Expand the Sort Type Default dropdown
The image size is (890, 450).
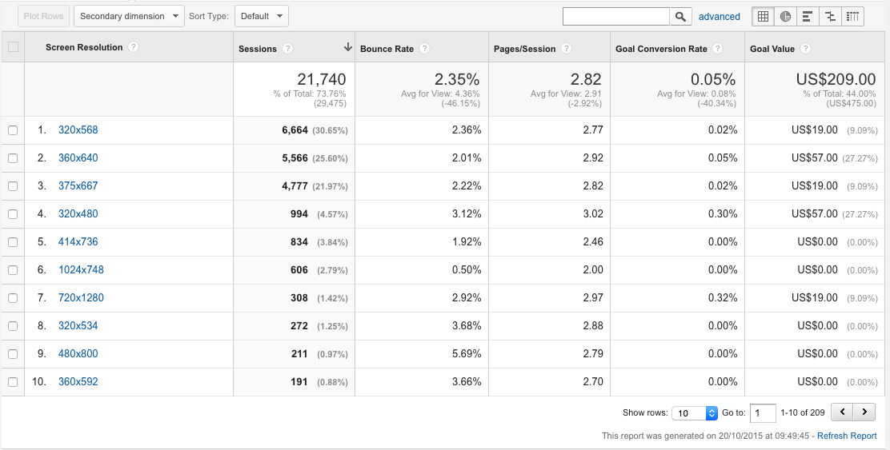(261, 16)
